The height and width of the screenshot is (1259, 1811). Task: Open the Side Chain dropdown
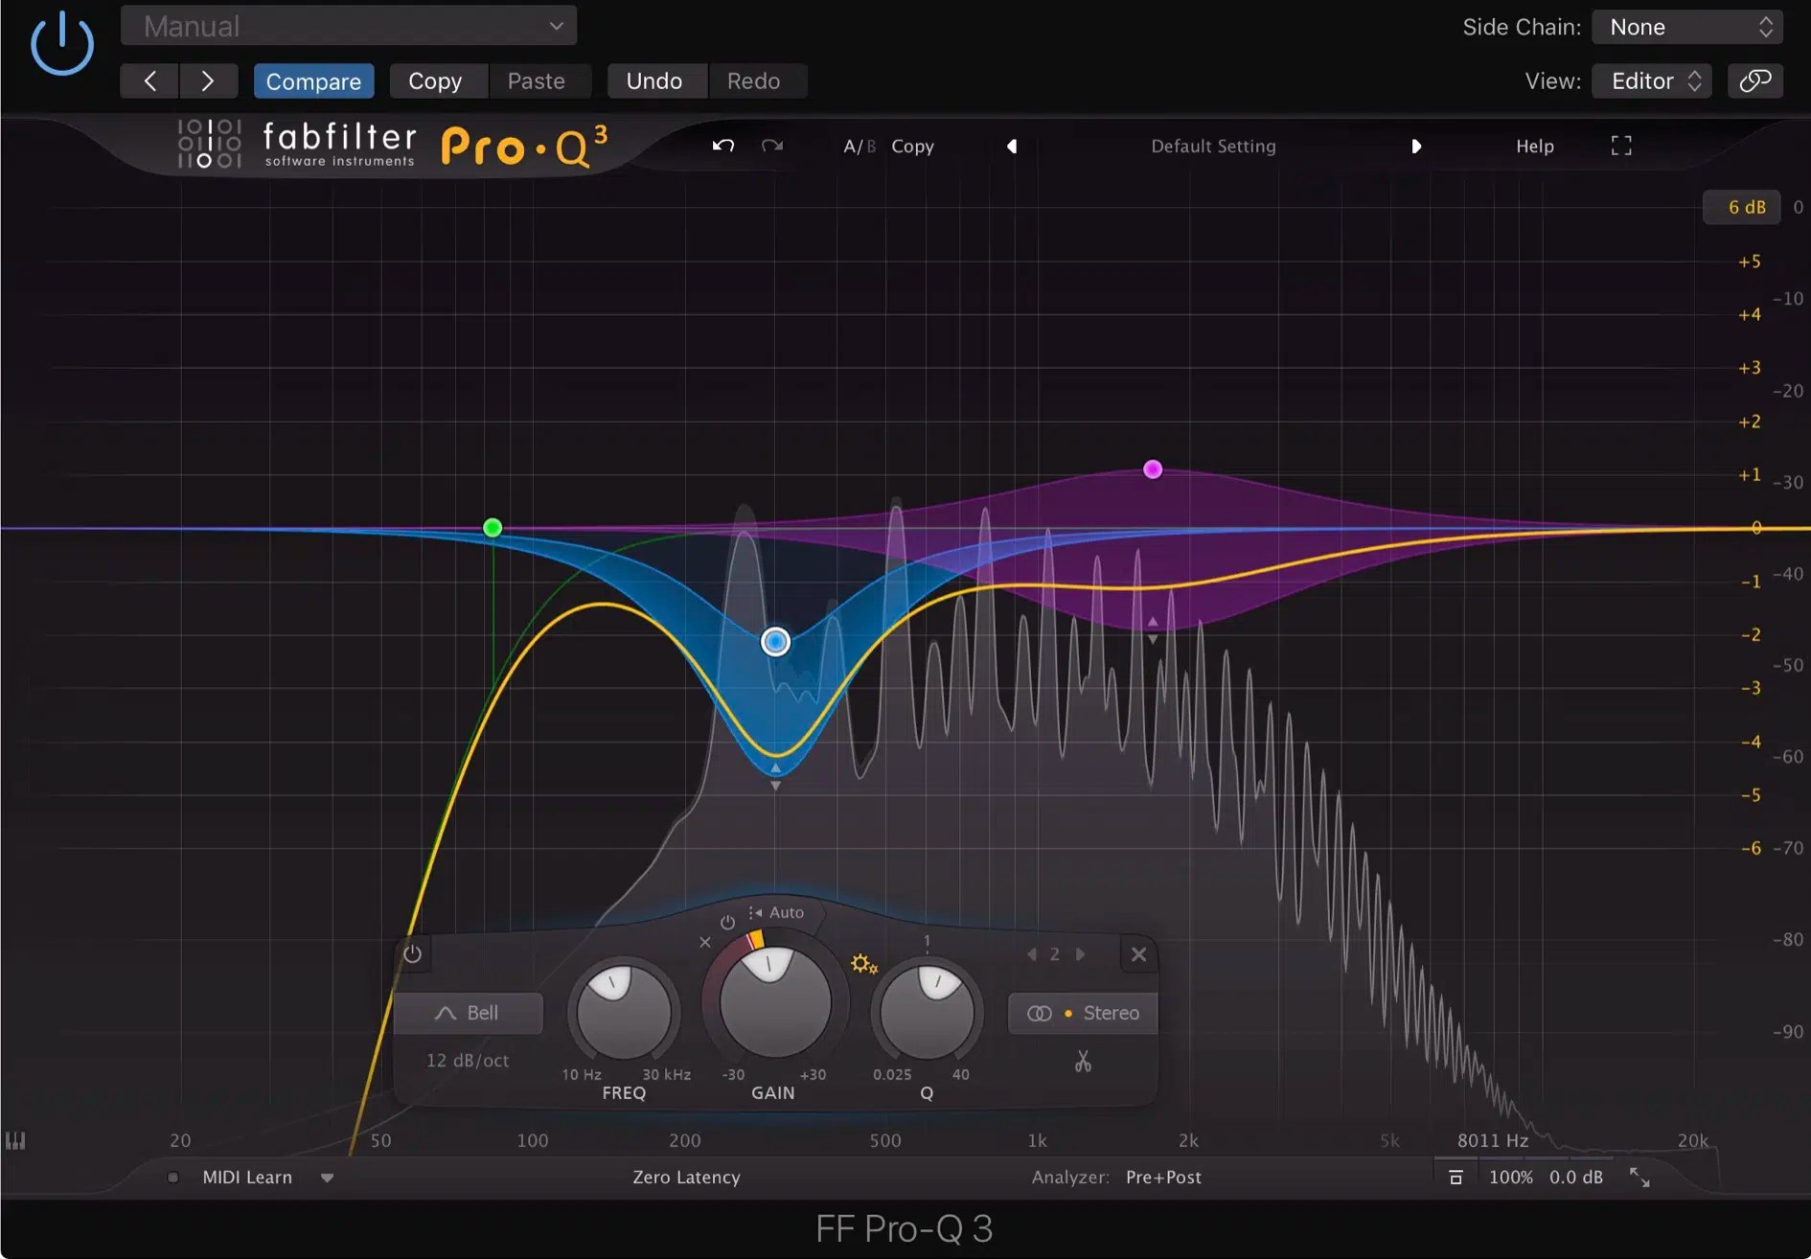[1687, 27]
